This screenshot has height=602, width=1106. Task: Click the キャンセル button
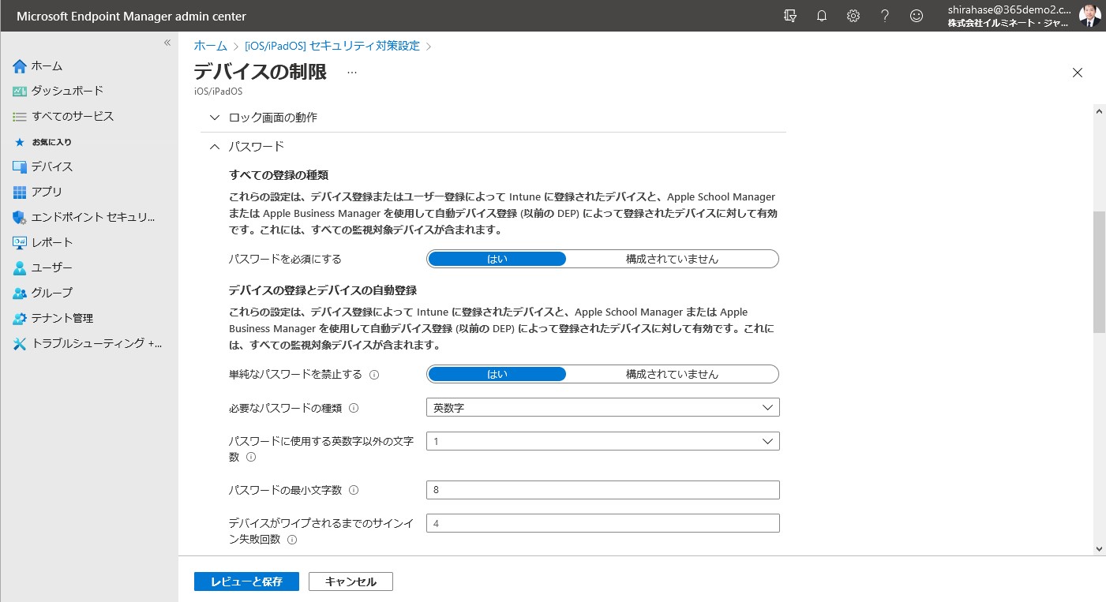[x=351, y=581]
